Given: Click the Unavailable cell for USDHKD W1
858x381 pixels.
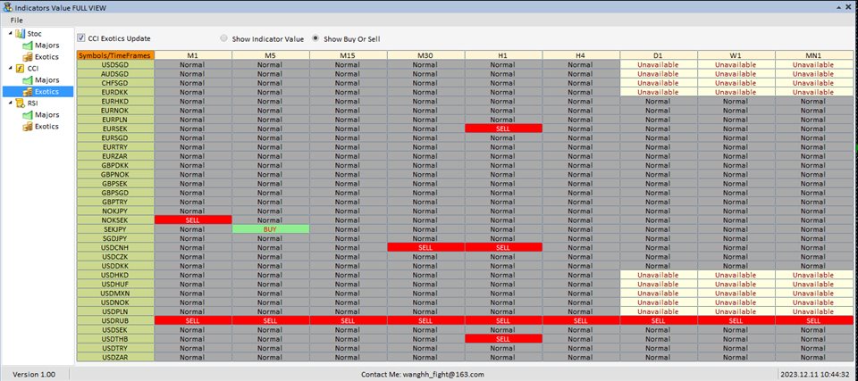Looking at the screenshot, I should [736, 275].
